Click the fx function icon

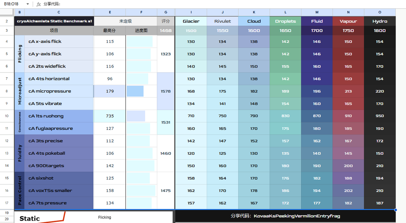(x=39, y=4)
